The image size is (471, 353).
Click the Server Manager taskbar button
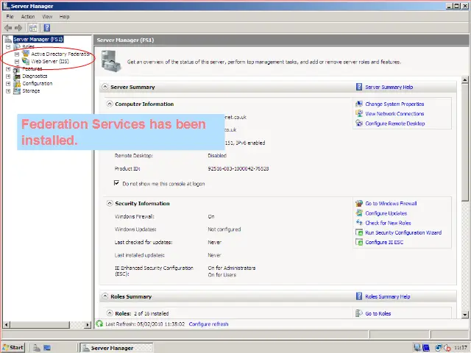pos(116,348)
